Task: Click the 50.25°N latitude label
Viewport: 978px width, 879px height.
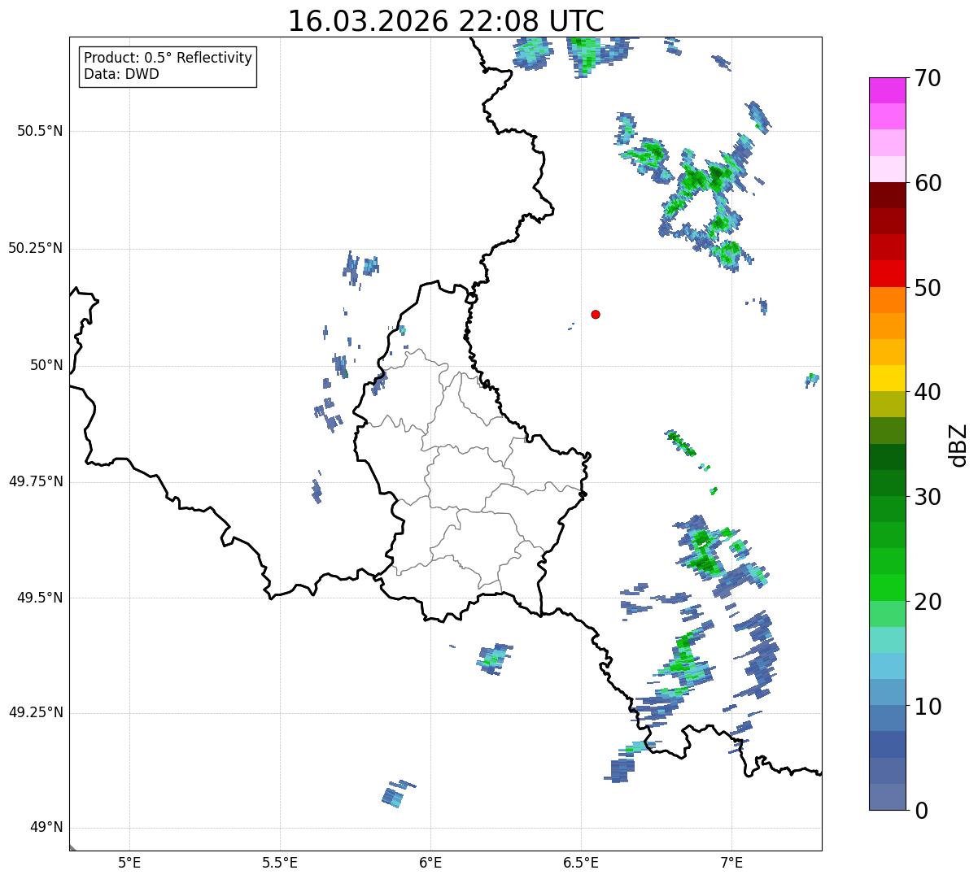Action: (36, 249)
